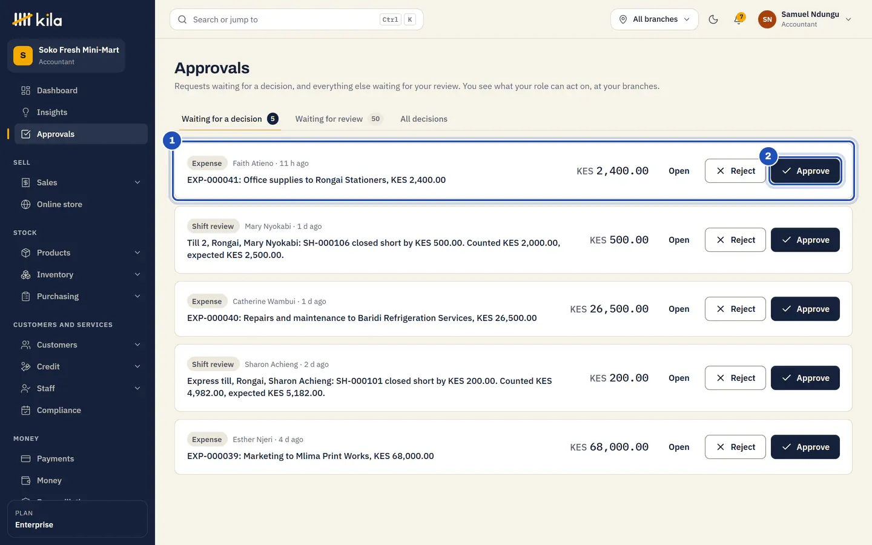This screenshot has height=545, width=872.
Task: Click the Dashboard grid icon
Action: [x=25, y=91]
